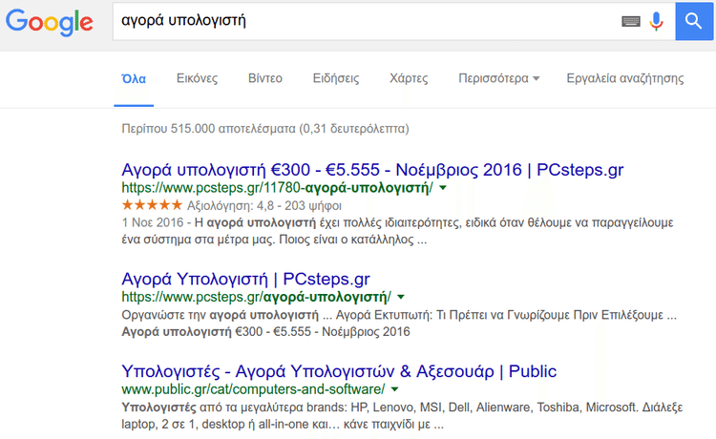Open the Υπολογιστές Public store result
The image size is (716, 439).
[339, 370]
